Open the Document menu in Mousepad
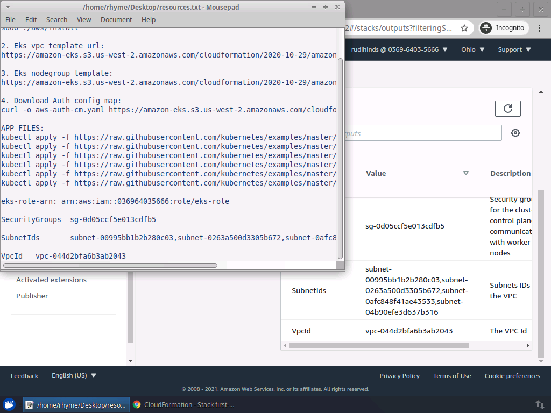Image resolution: width=551 pixels, height=413 pixels. coord(116,20)
